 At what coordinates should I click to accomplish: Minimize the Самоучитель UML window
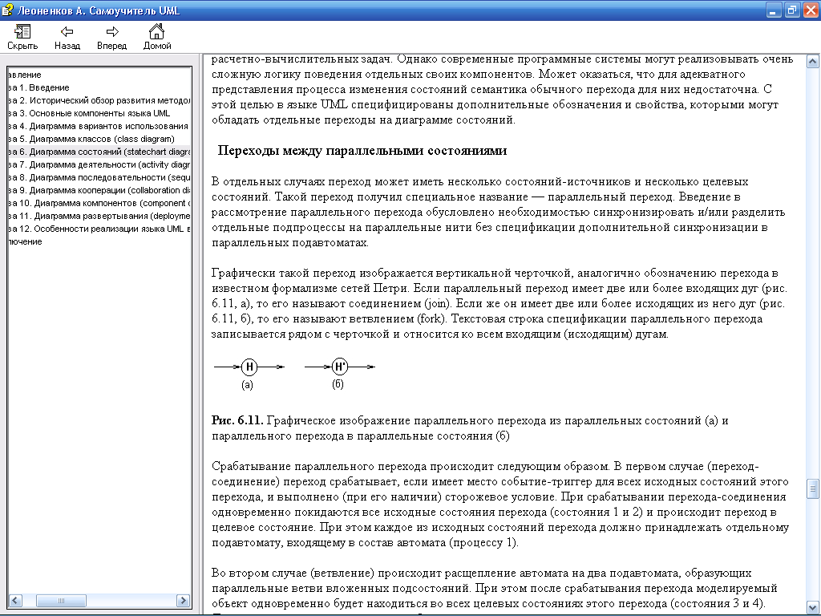(x=774, y=10)
